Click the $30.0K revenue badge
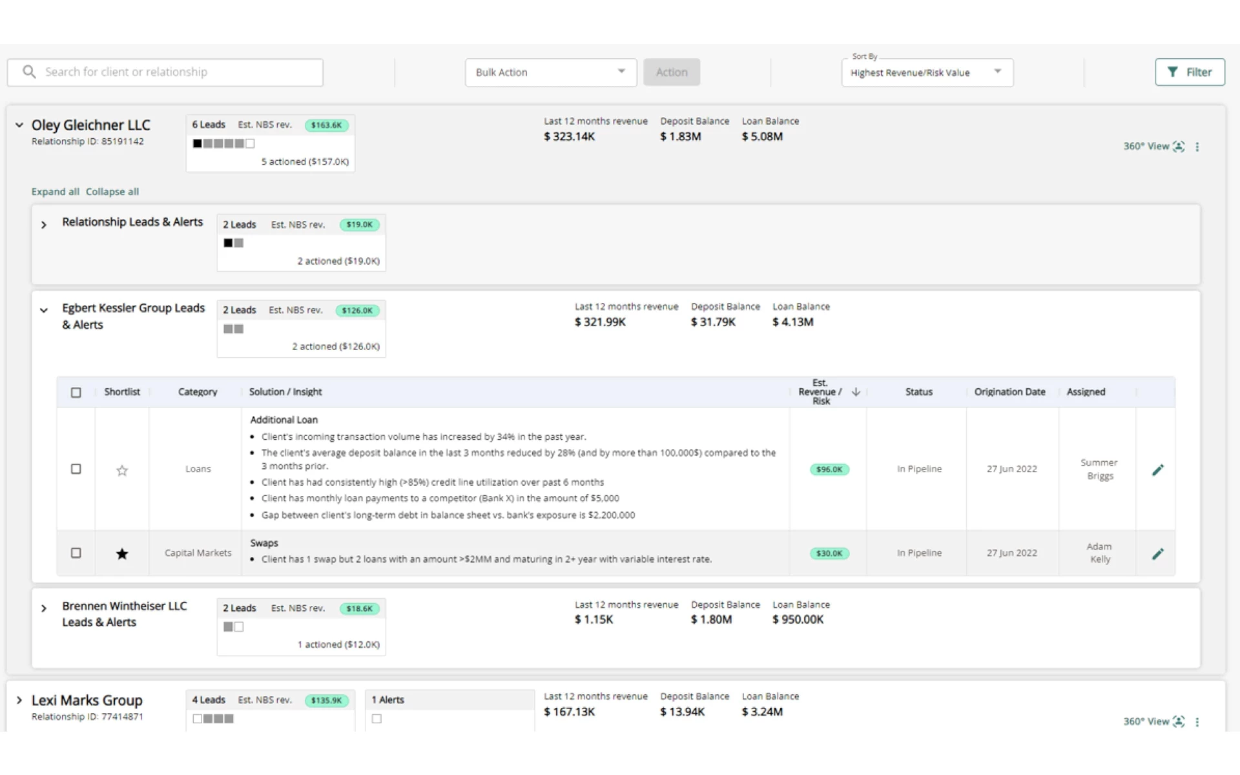1240x775 pixels. [x=829, y=553]
